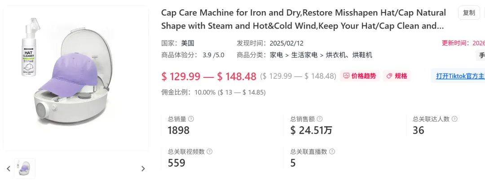Open the 规格 specifications tag
The width and height of the screenshot is (485, 193).
click(x=397, y=76)
